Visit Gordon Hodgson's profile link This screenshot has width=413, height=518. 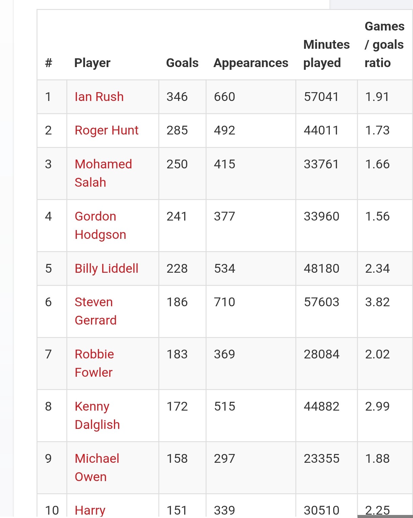coord(95,216)
